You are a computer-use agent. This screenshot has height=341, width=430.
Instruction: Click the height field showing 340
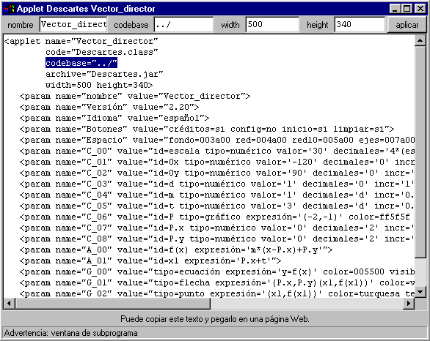pos(360,25)
